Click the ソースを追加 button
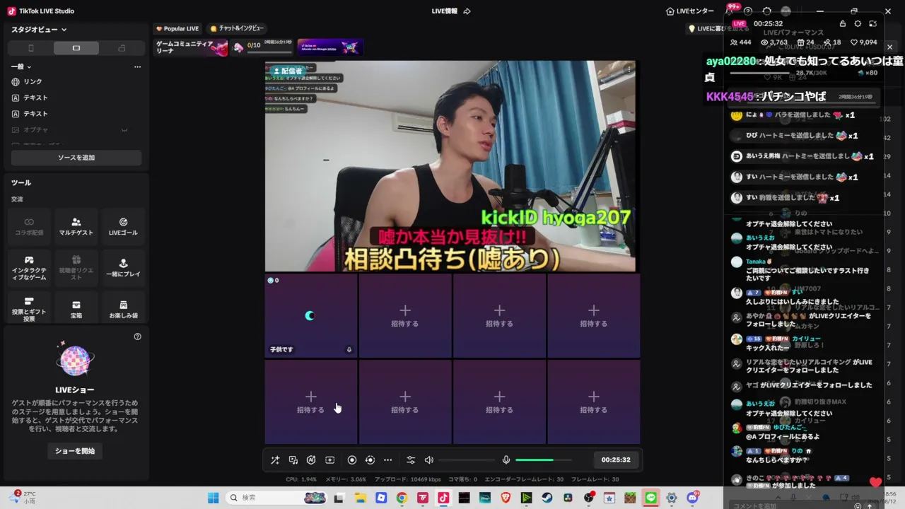The width and height of the screenshot is (905, 509). 76,158
